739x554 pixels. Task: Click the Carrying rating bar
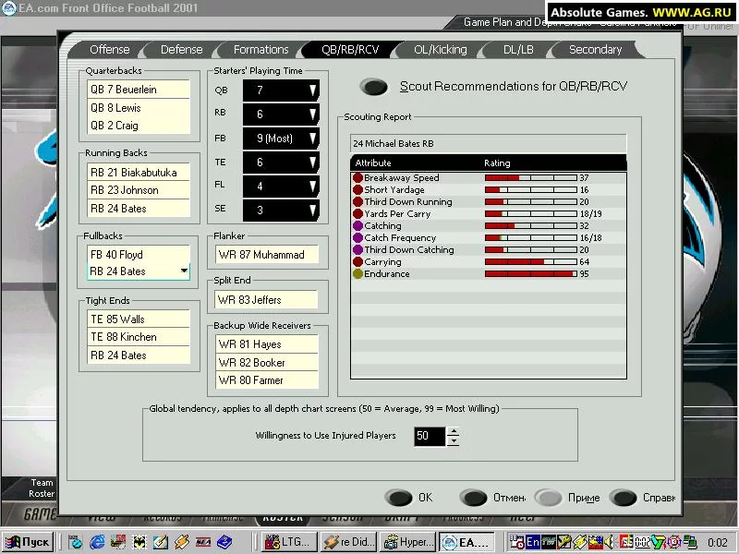[530, 262]
